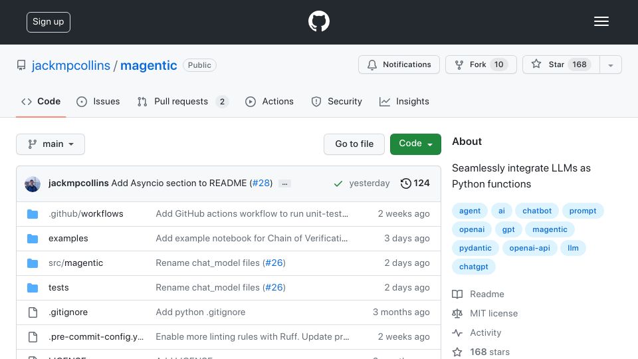Viewport: 638px width, 359px height.
Task: Open the Readme link
Action: 478,294
